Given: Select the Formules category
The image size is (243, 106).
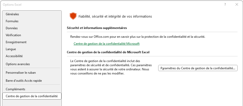Looking at the screenshot, I should (x=12, y=21).
